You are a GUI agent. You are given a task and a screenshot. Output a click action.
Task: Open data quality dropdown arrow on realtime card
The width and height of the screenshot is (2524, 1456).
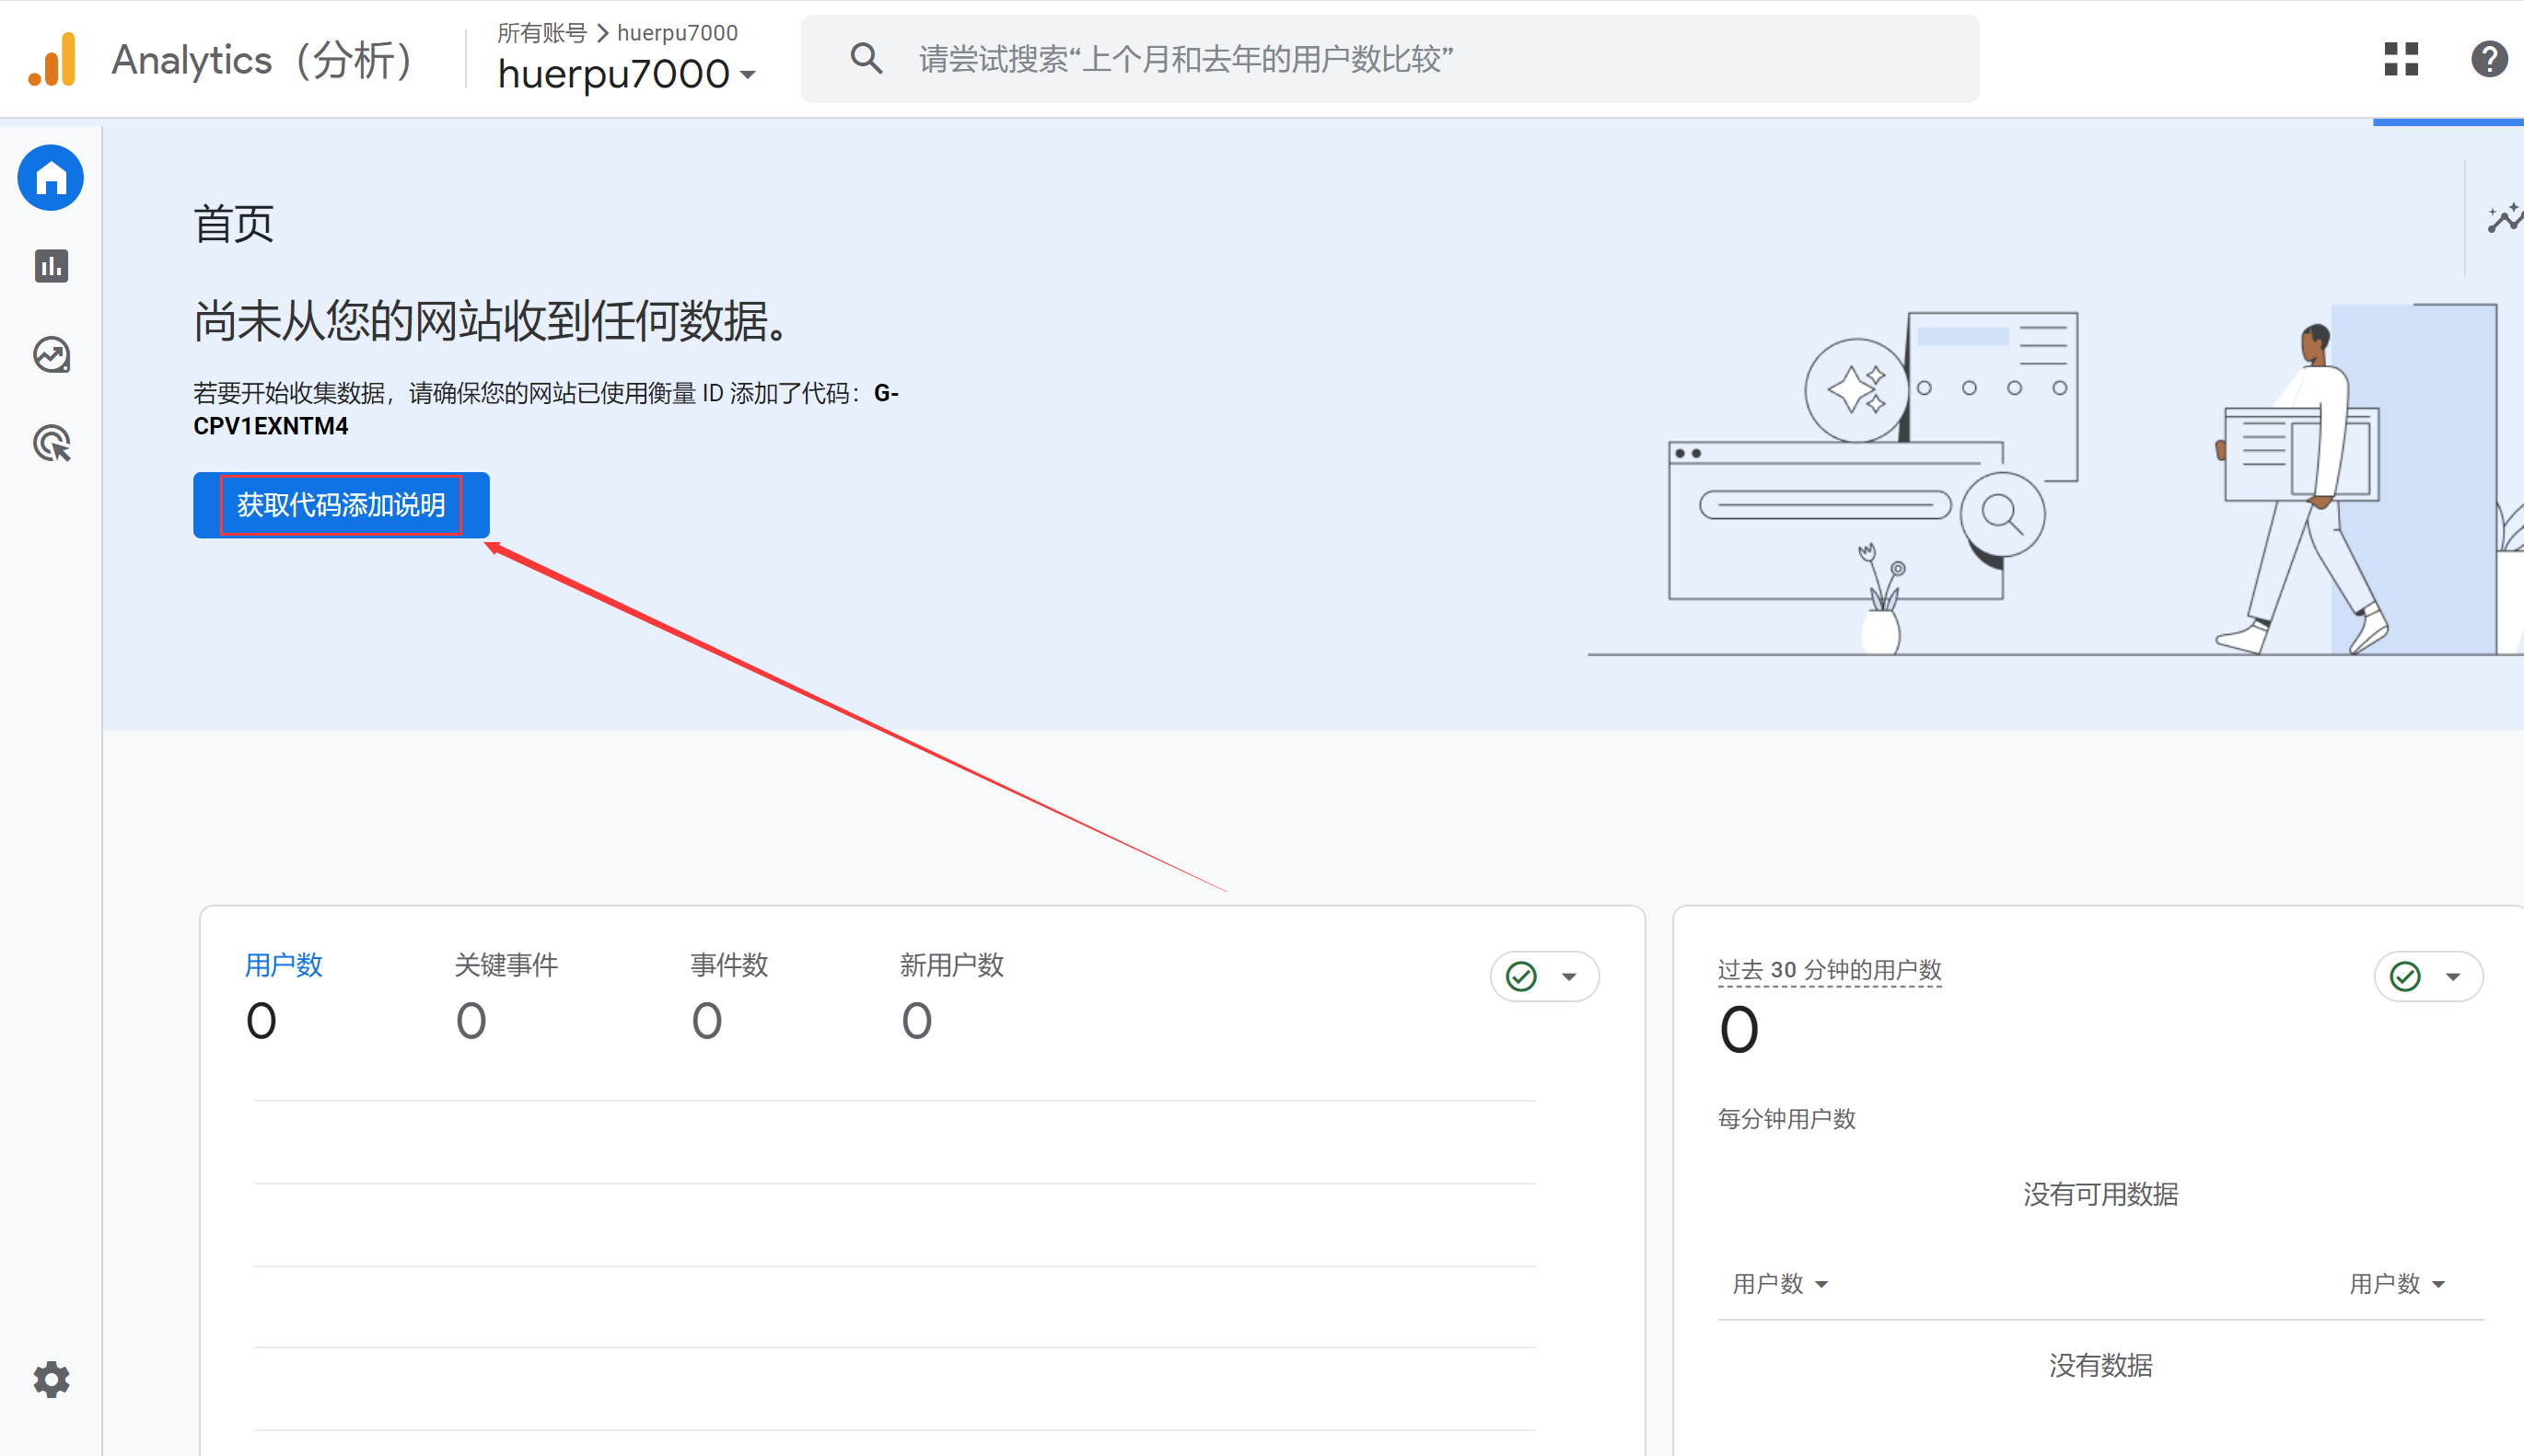coord(2453,977)
